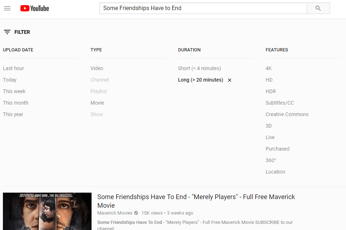This screenshot has width=346, height=230.
Task: Collapse the Filter panel
Action: pos(17,32)
